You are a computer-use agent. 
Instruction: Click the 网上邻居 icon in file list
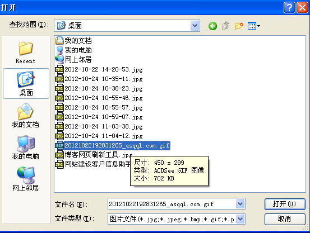pos(59,60)
